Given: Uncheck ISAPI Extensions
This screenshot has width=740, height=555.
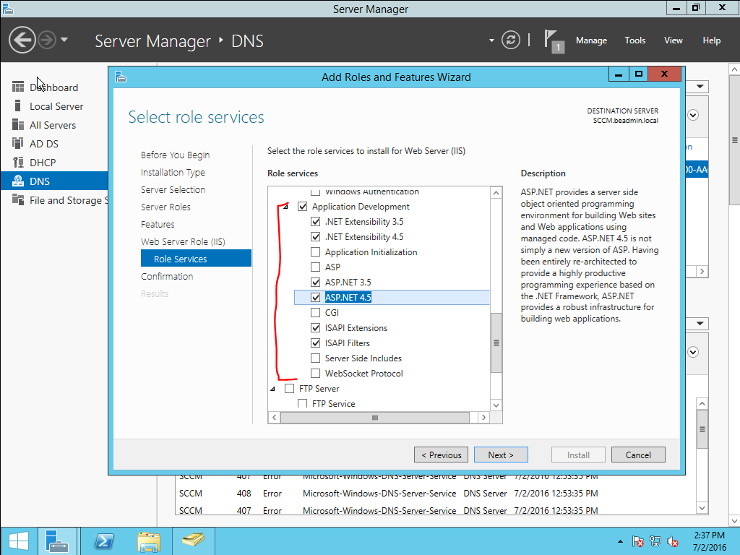Looking at the screenshot, I should (315, 327).
